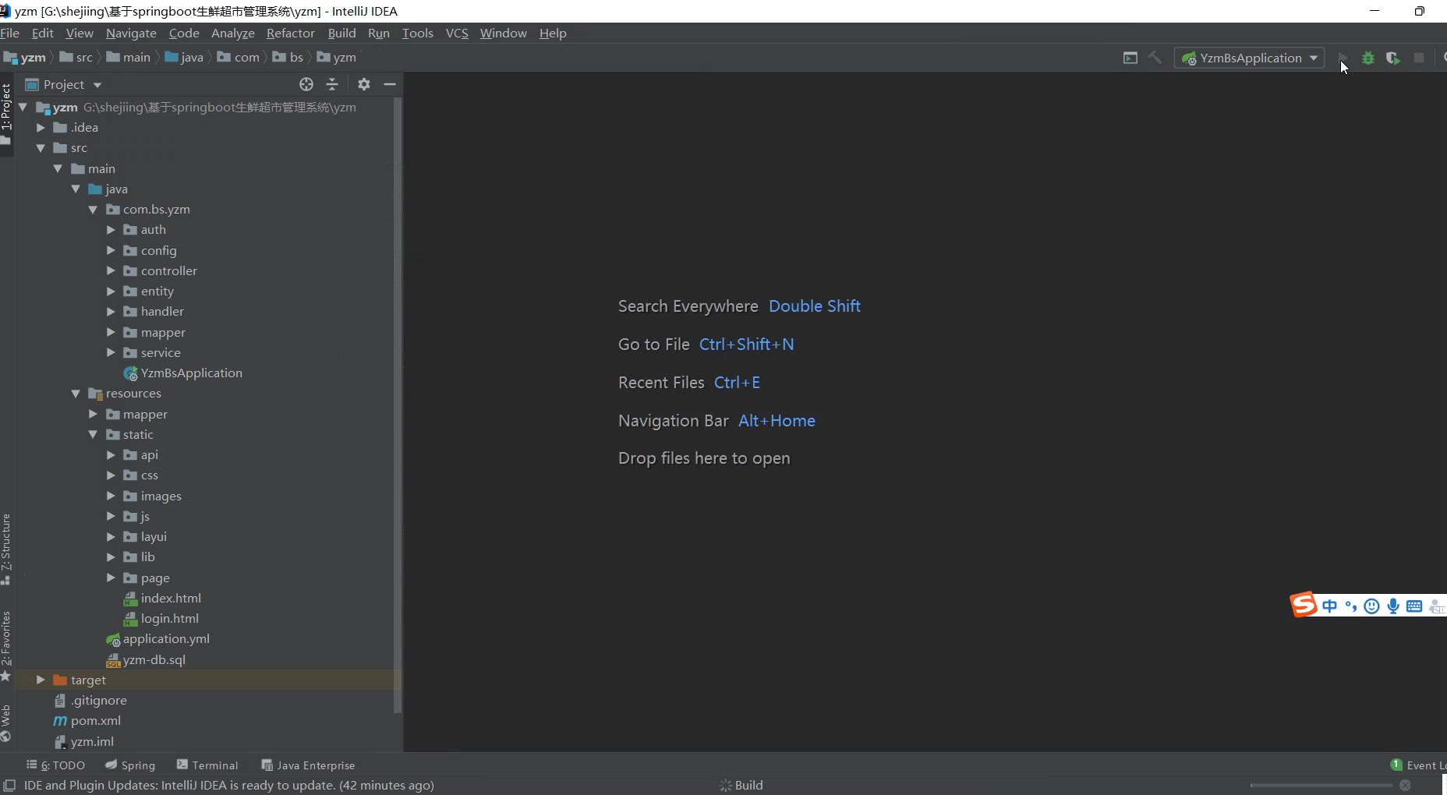
Task: Select the yzm.iml module file
Action: pyautogui.click(x=83, y=741)
